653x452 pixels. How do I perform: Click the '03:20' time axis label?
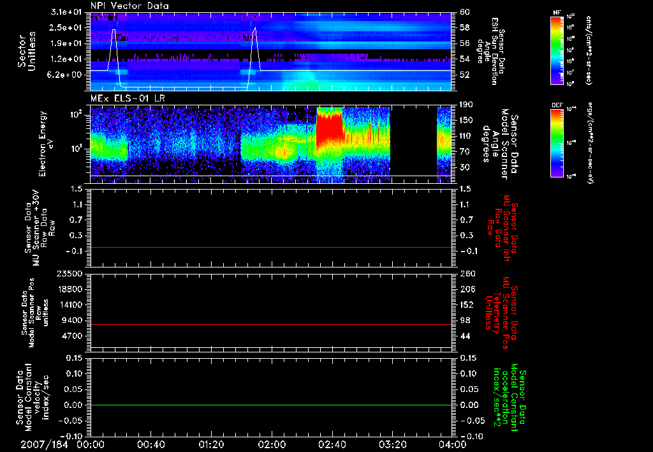pyautogui.click(x=392, y=444)
